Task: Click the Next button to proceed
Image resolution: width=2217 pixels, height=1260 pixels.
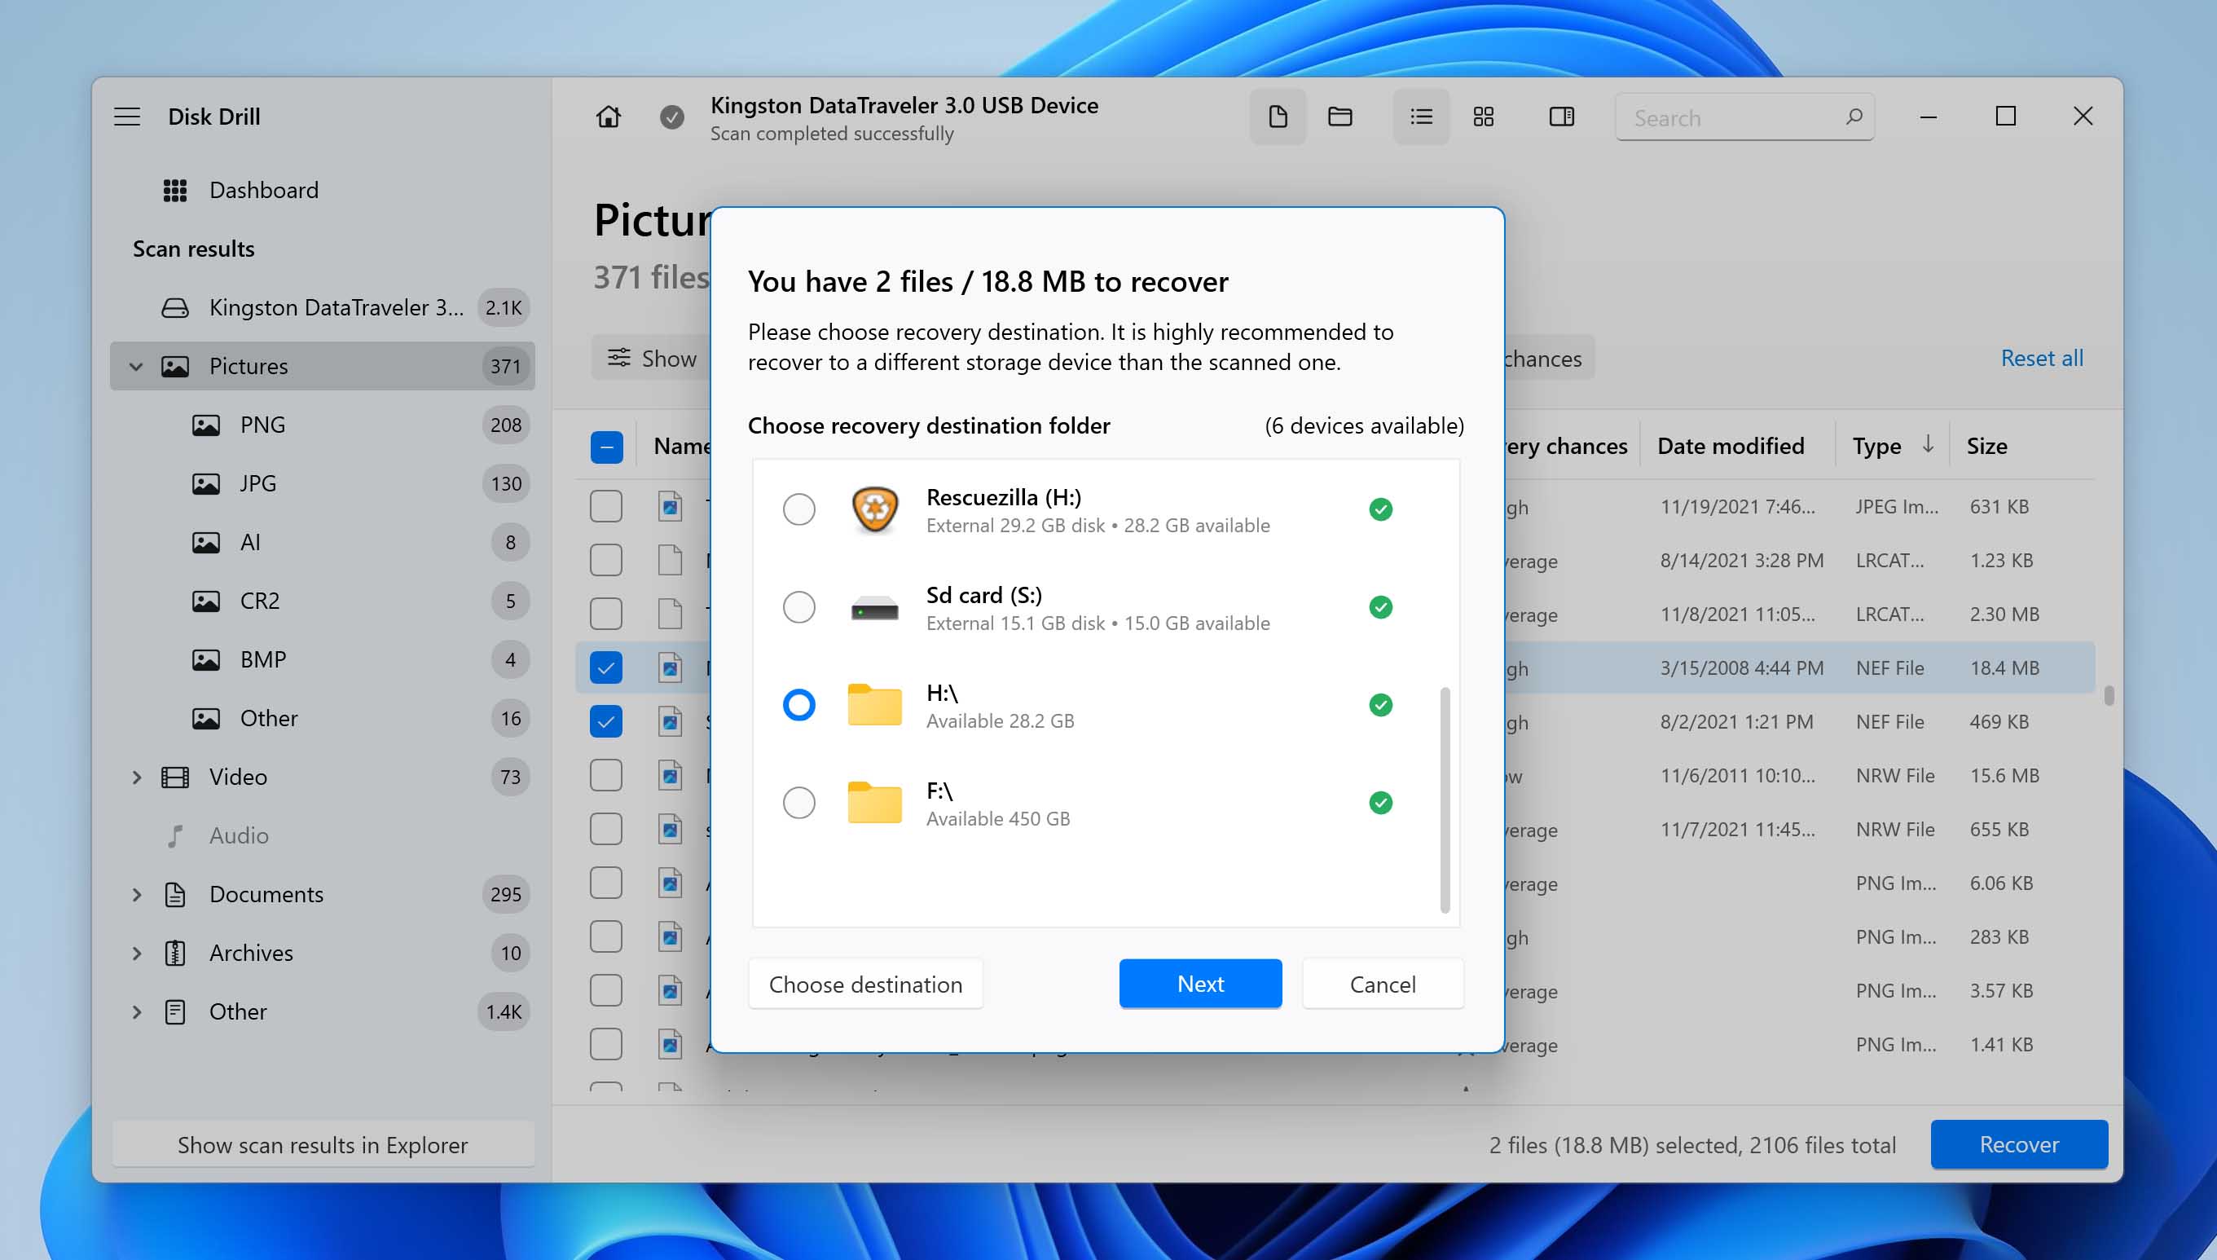Action: pos(1200,983)
